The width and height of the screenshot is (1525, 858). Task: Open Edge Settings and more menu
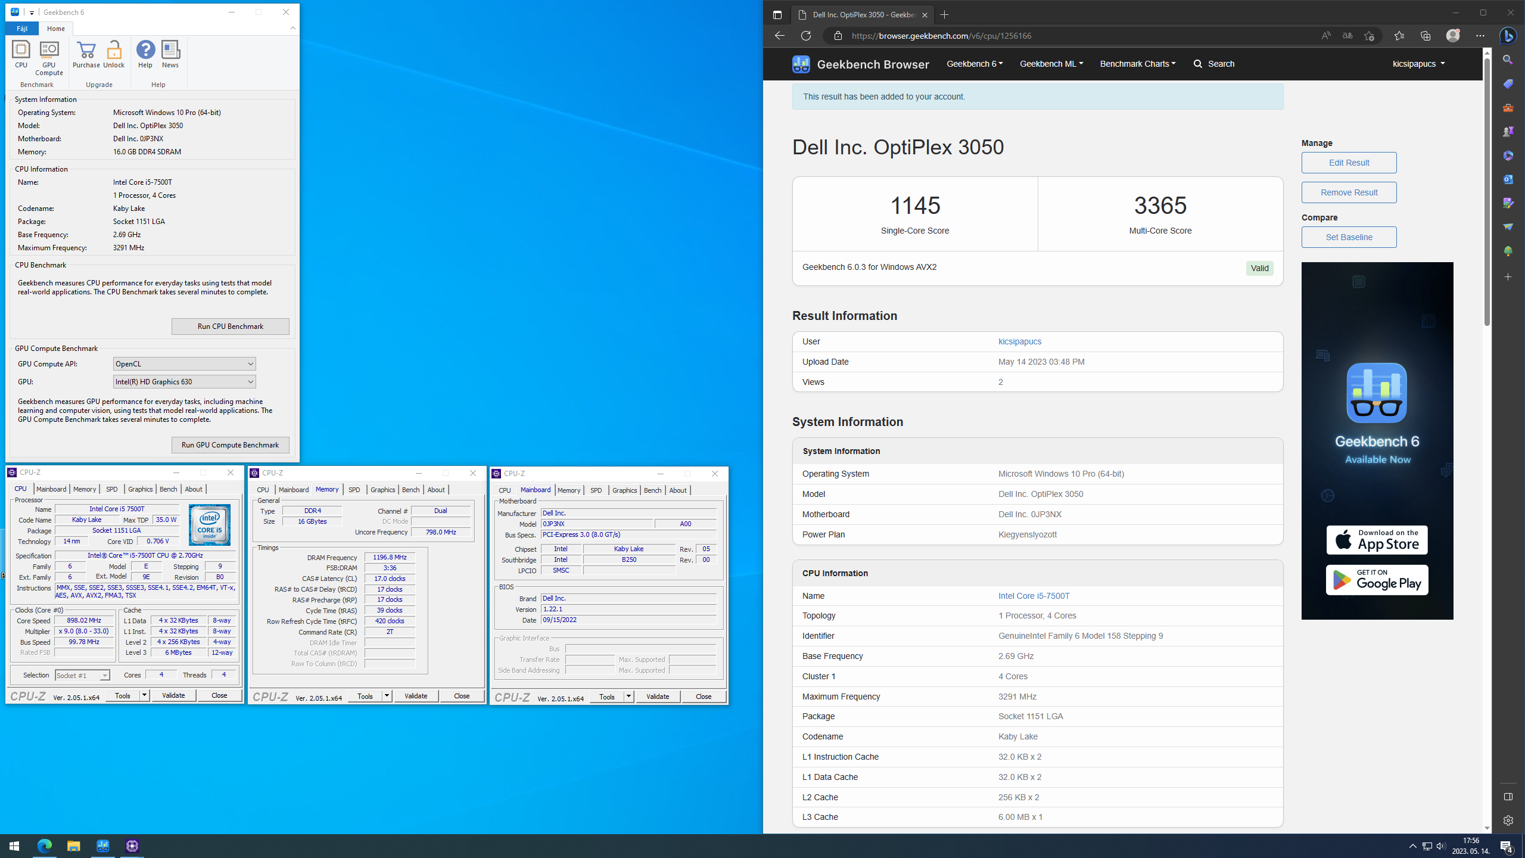(1480, 36)
